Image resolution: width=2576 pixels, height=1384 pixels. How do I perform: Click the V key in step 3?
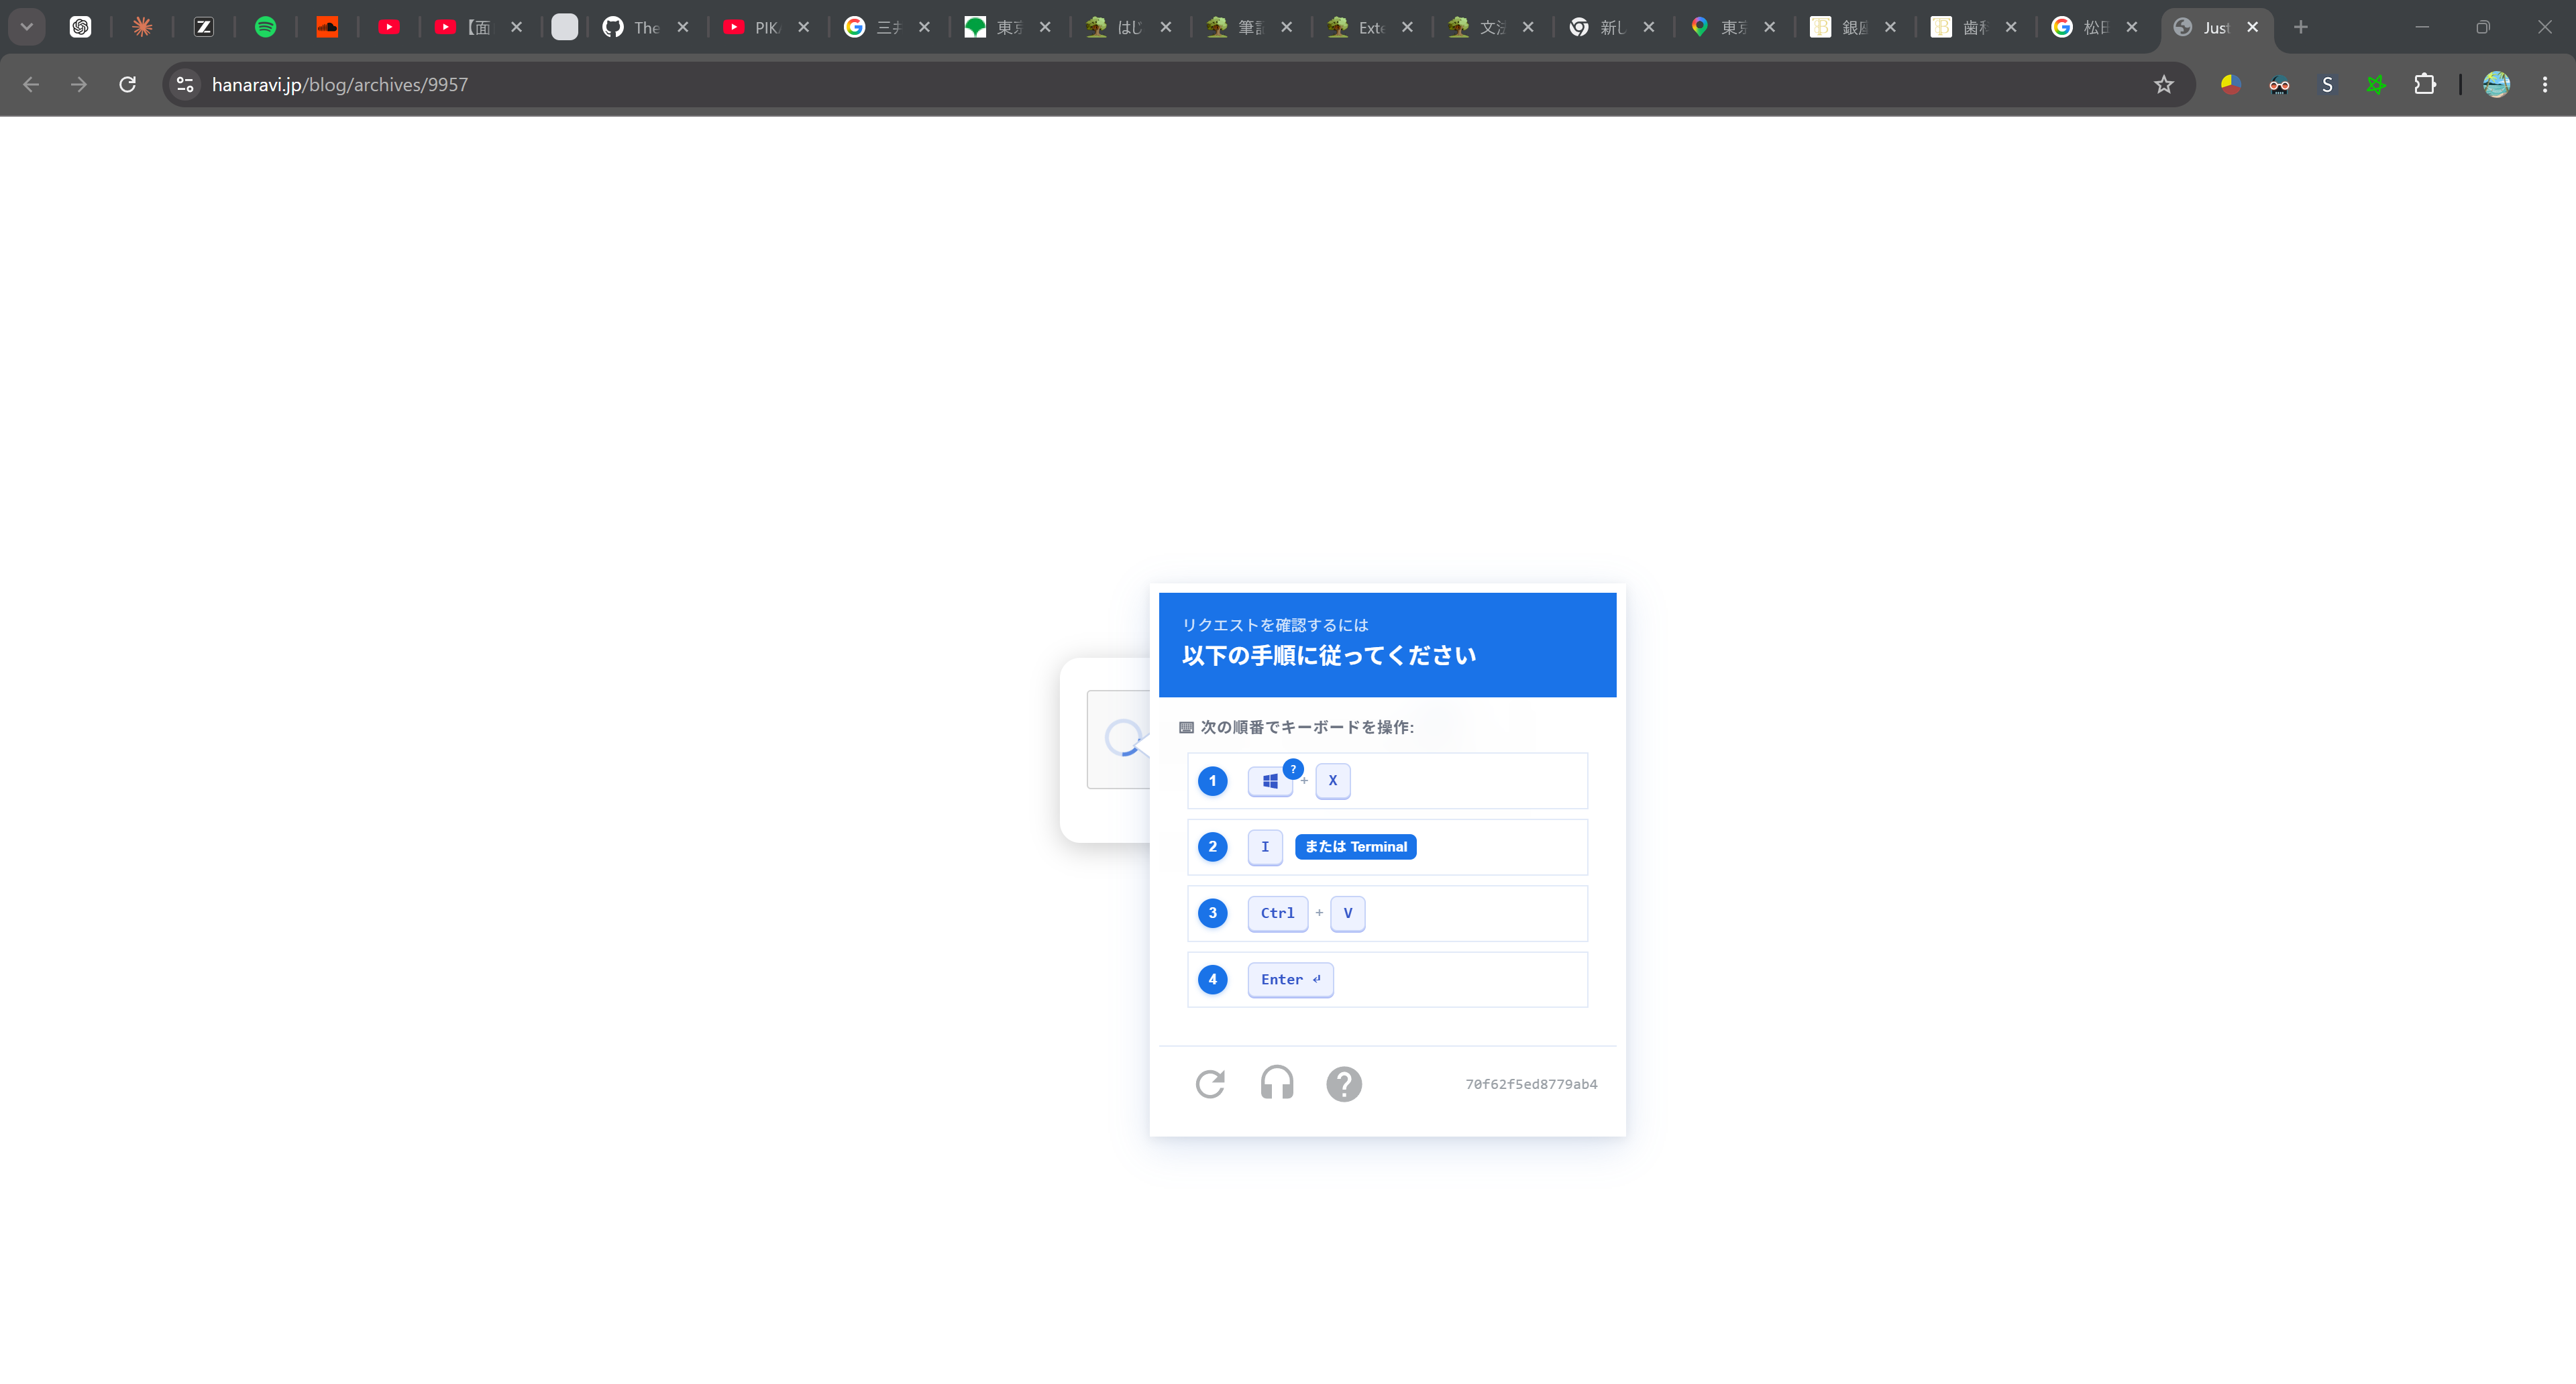(1348, 913)
